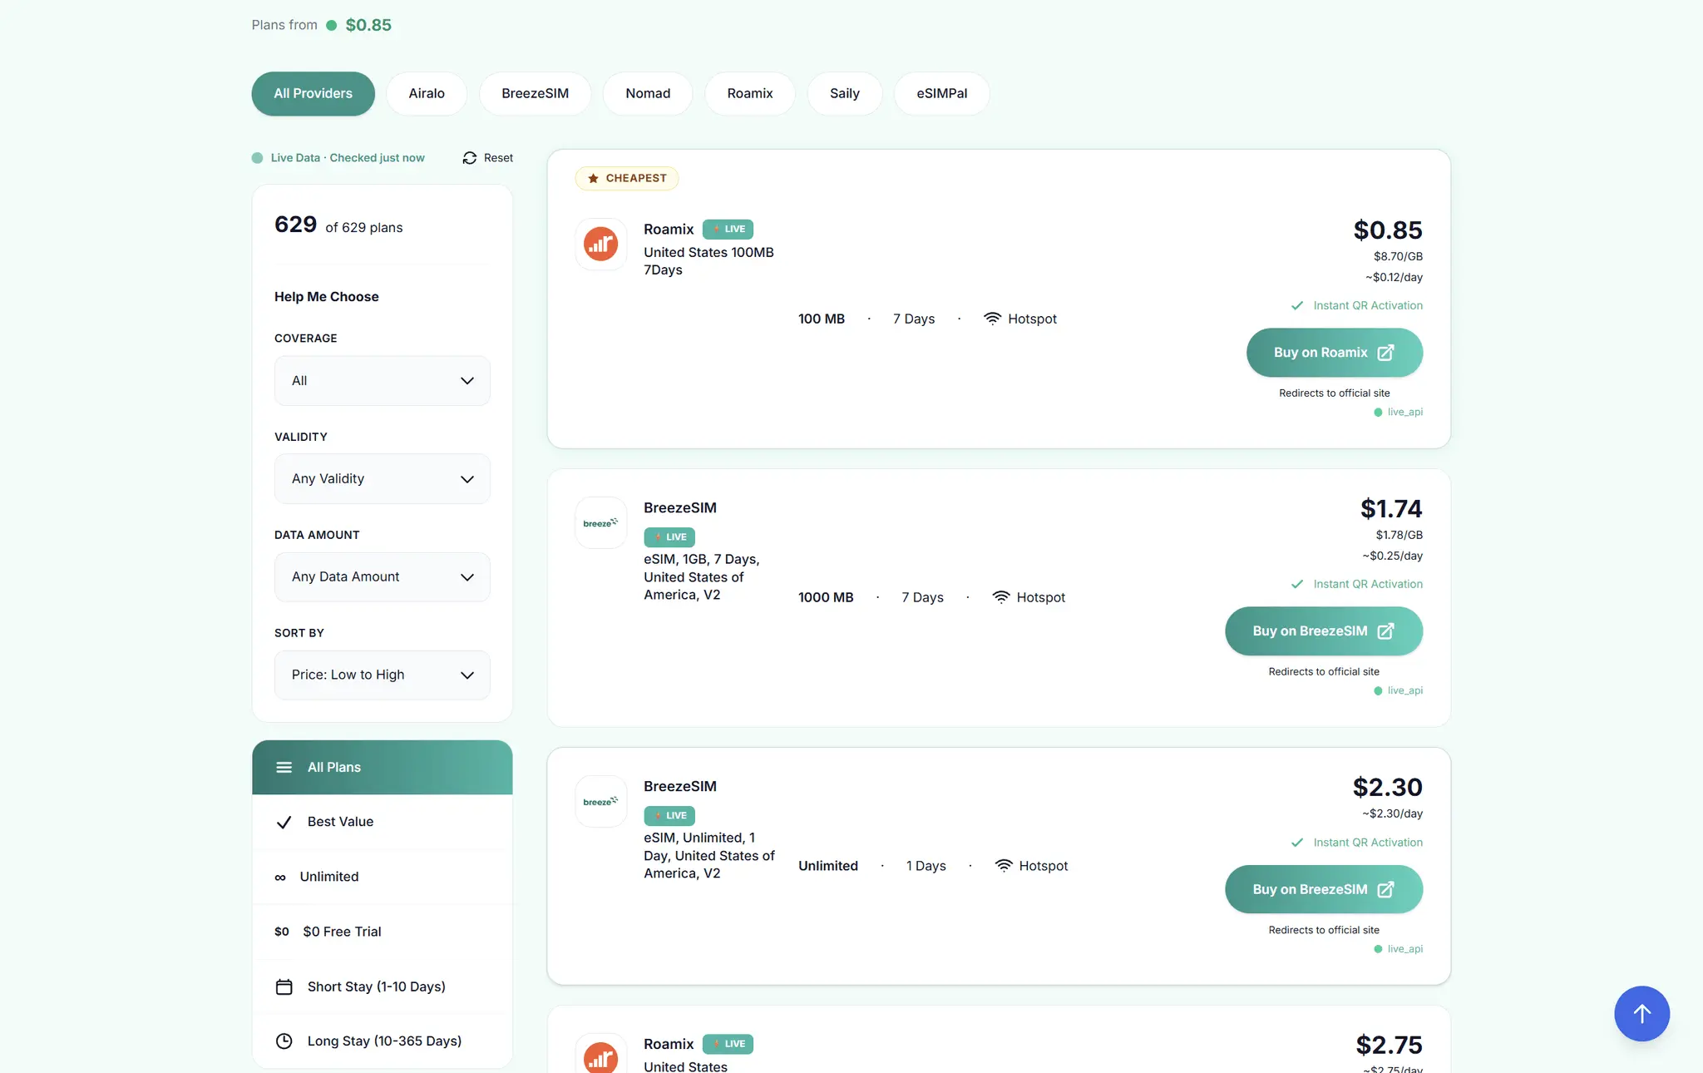Expand the Any Data Amount dropdown
Screen dimensions: 1703x1073
tap(383, 577)
